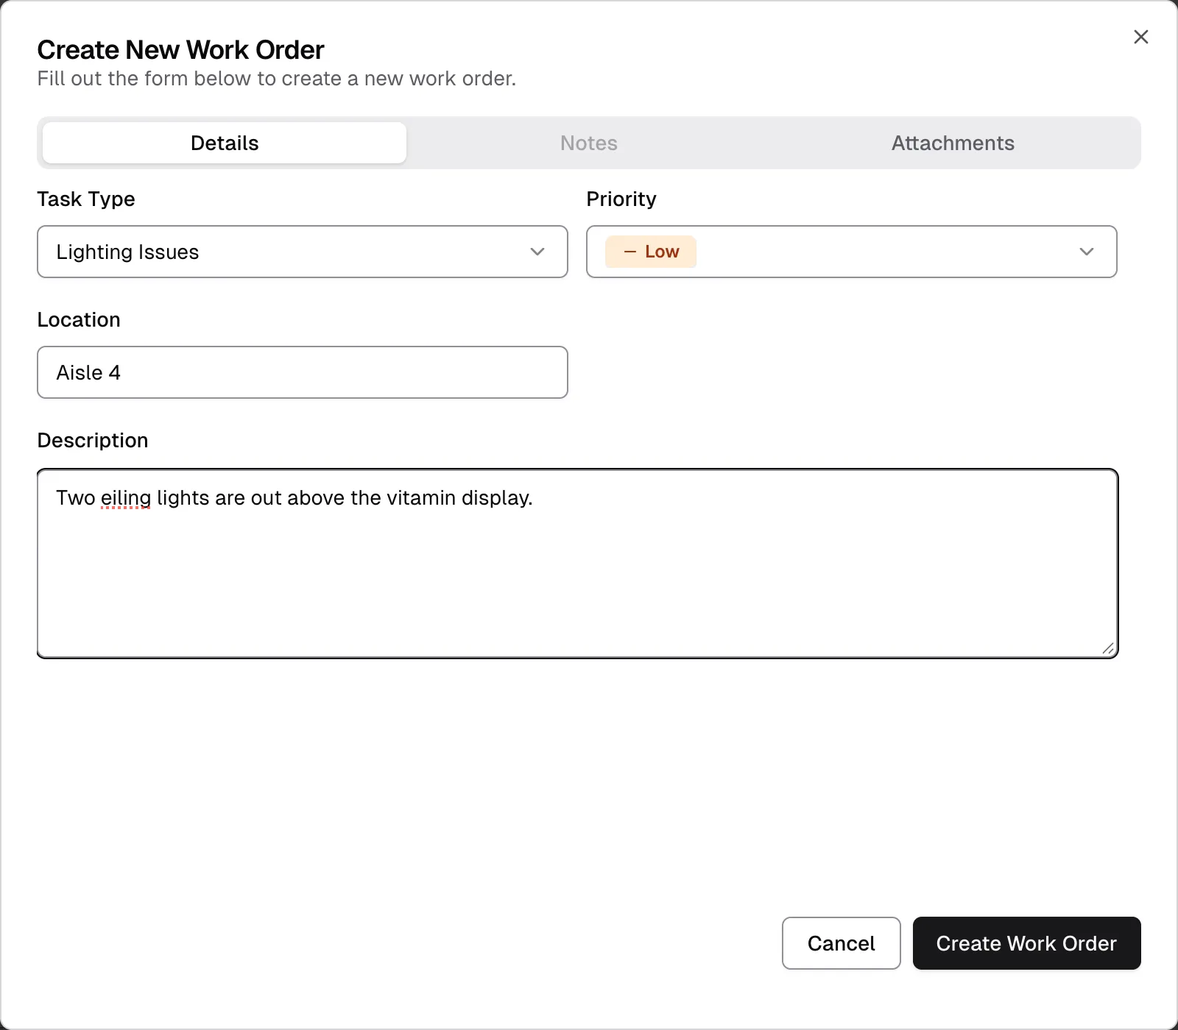Click the Location label

click(79, 320)
